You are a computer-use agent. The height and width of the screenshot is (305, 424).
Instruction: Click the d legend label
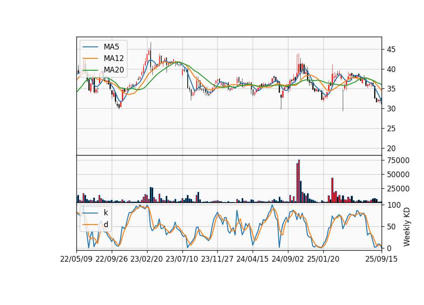[x=106, y=225]
